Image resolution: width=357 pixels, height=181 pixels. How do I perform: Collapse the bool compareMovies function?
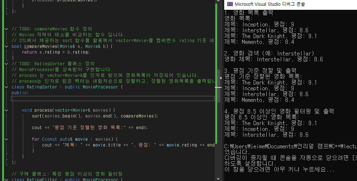[7, 46]
